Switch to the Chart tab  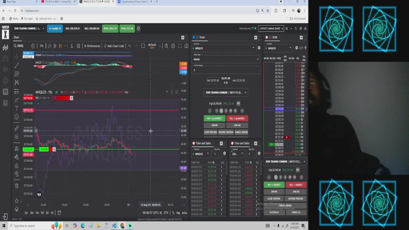(16, 37)
